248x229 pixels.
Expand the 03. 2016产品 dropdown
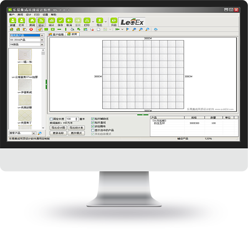pos(42,40)
